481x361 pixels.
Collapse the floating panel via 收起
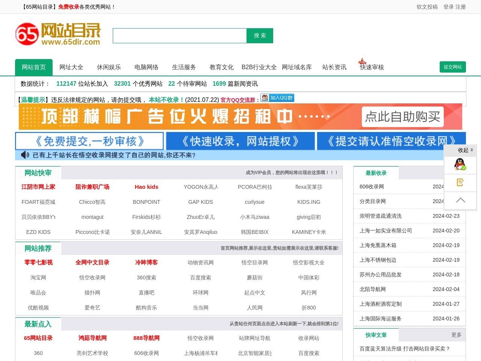click(x=463, y=150)
